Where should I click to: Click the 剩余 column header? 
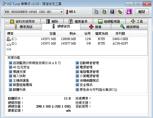[x=68, y=34]
